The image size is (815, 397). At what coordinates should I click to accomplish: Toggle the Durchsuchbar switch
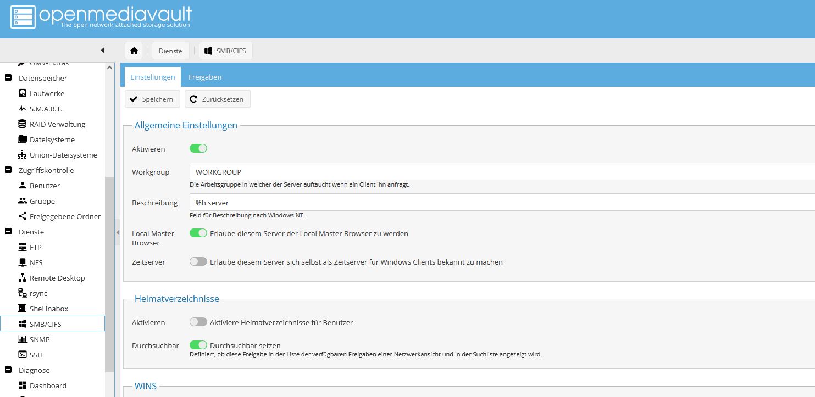click(198, 345)
